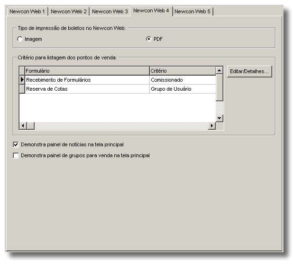Switch to the Newcon Web 1 tab
The width and height of the screenshot is (293, 276).
pyautogui.click(x=27, y=11)
